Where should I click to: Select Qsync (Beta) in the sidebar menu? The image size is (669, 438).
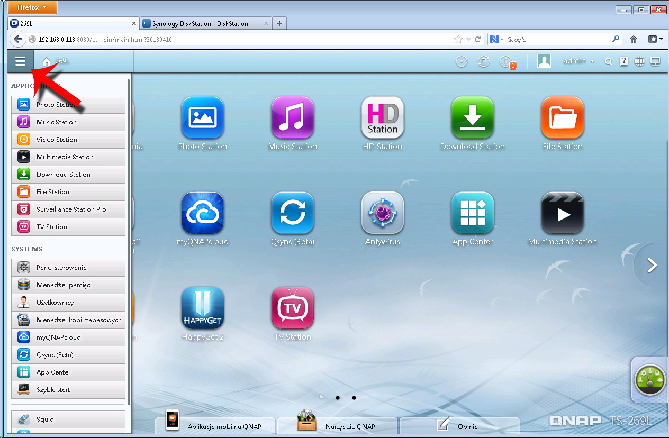tap(68, 355)
